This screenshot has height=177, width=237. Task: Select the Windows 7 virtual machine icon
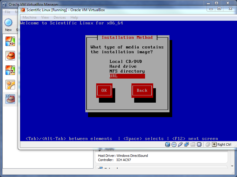click(x=10, y=70)
